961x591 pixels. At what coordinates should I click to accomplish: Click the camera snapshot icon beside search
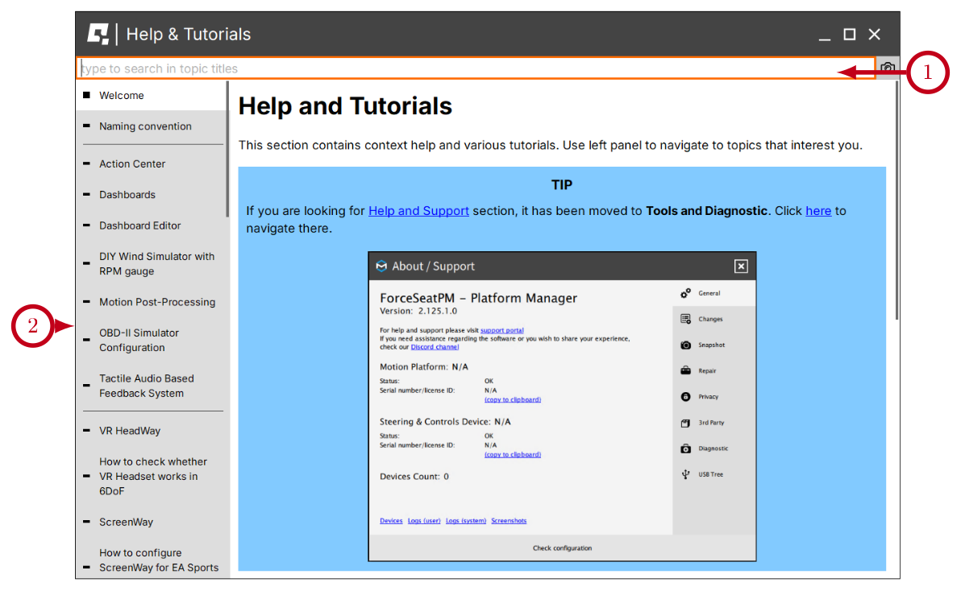point(888,68)
